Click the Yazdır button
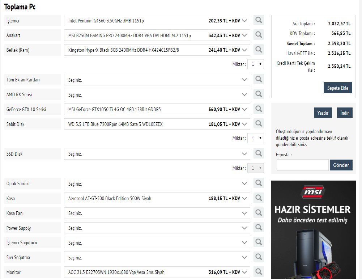This screenshot has width=362, height=279. pyautogui.click(x=323, y=113)
